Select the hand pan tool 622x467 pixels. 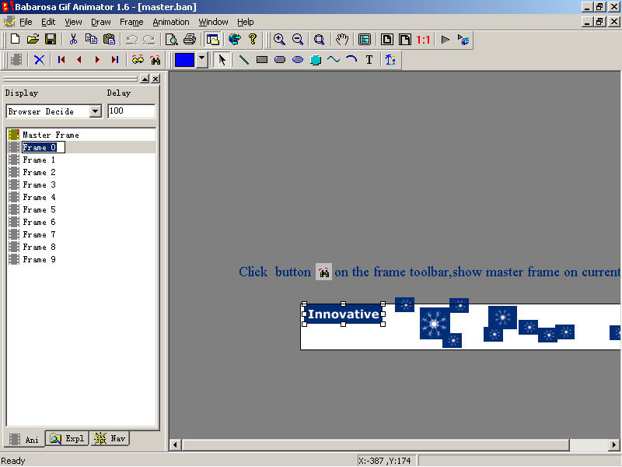point(342,40)
